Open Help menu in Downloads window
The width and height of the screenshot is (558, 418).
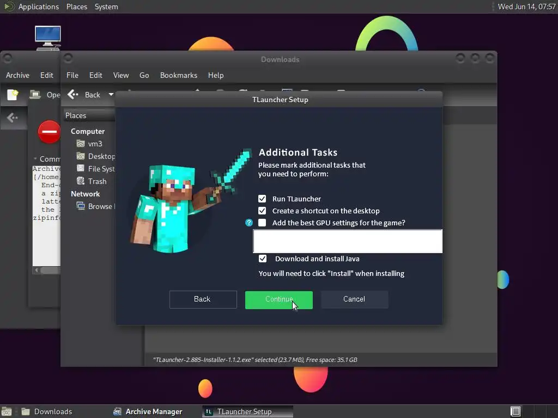216,75
